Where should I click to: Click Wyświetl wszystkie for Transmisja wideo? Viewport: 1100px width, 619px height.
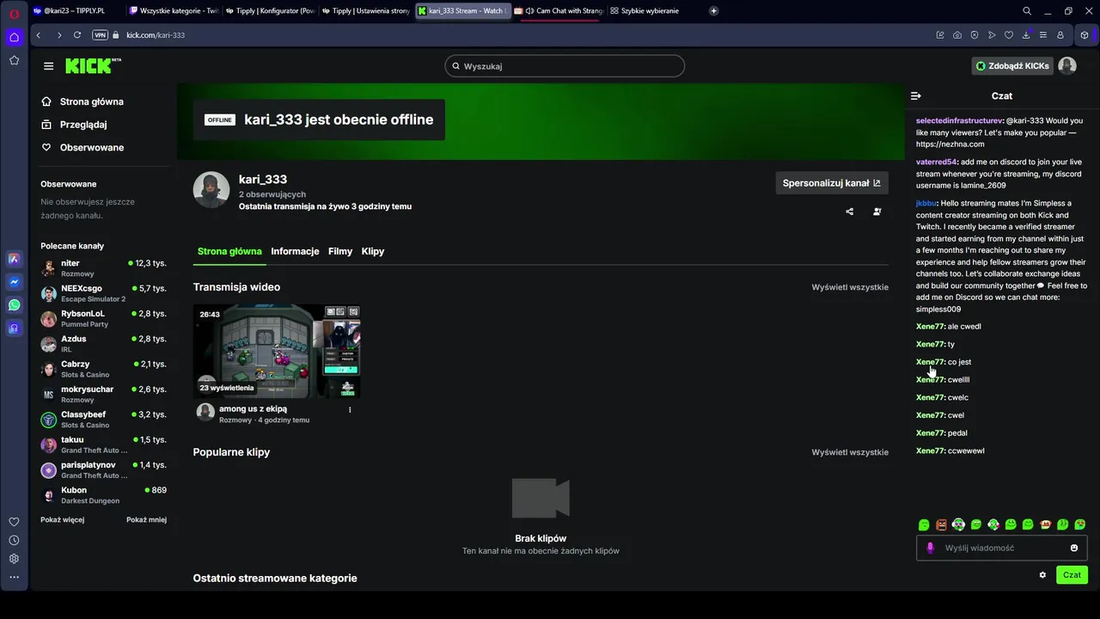click(x=850, y=287)
